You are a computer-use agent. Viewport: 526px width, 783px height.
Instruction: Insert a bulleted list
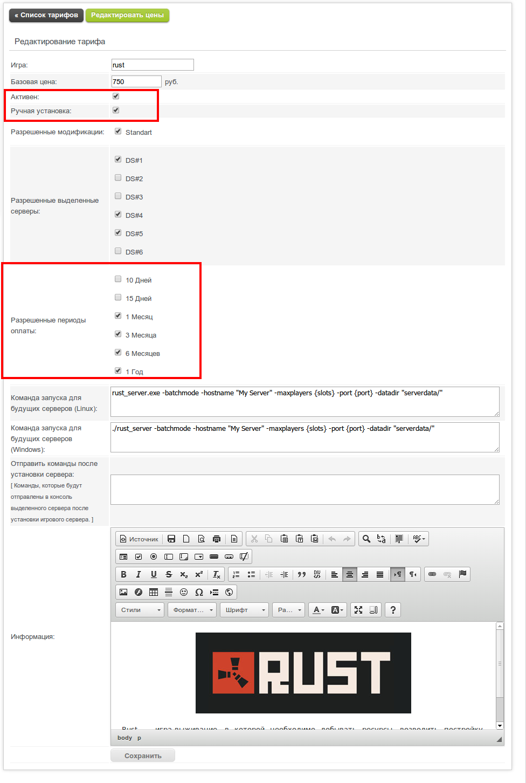pyautogui.click(x=251, y=574)
